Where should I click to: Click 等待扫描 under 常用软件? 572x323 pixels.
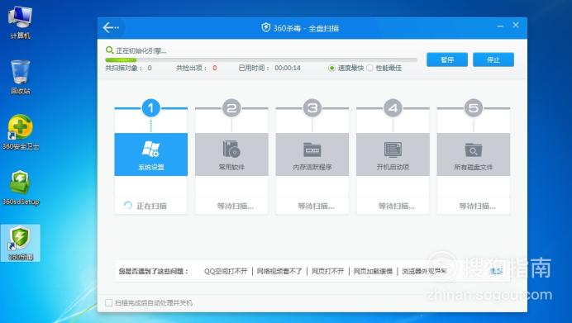236,206
